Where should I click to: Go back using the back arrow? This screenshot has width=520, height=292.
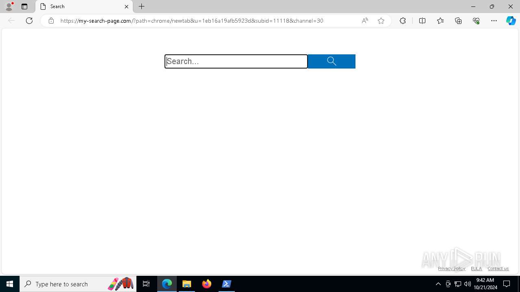coord(11,21)
